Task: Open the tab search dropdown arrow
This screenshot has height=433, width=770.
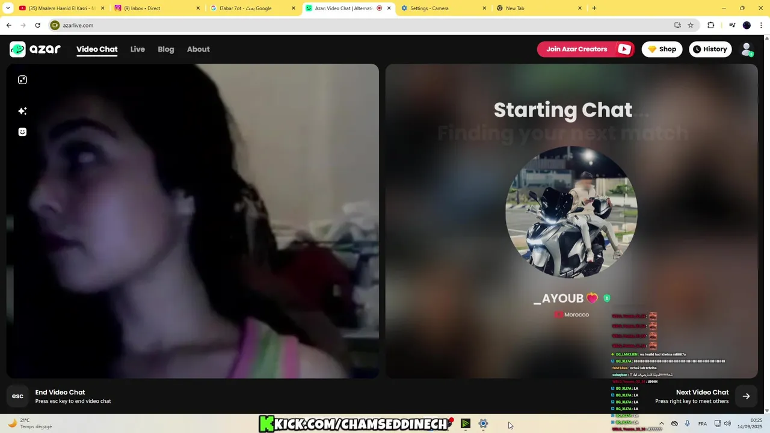Action: pos(8,8)
